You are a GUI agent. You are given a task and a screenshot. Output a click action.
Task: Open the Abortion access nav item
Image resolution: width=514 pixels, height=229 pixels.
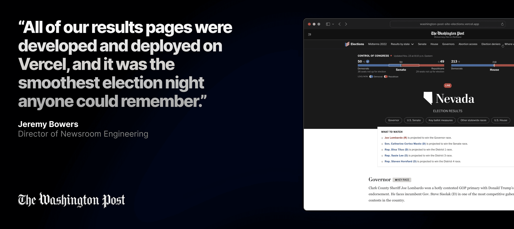tap(468, 44)
